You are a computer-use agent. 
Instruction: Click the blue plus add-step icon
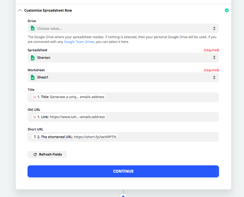point(123,196)
